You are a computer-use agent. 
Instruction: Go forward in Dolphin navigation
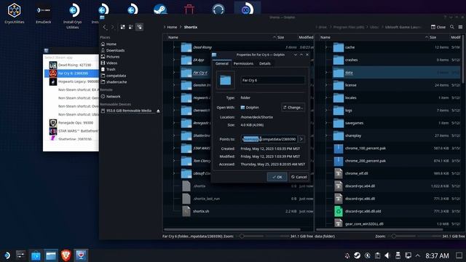113,27
